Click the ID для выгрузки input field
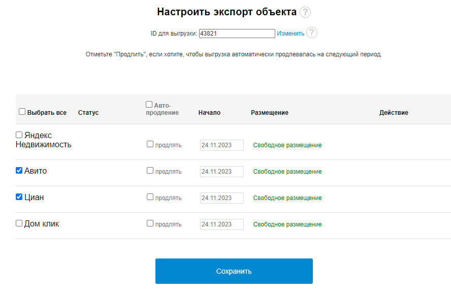The width and height of the screenshot is (451, 294). pyautogui.click(x=237, y=34)
